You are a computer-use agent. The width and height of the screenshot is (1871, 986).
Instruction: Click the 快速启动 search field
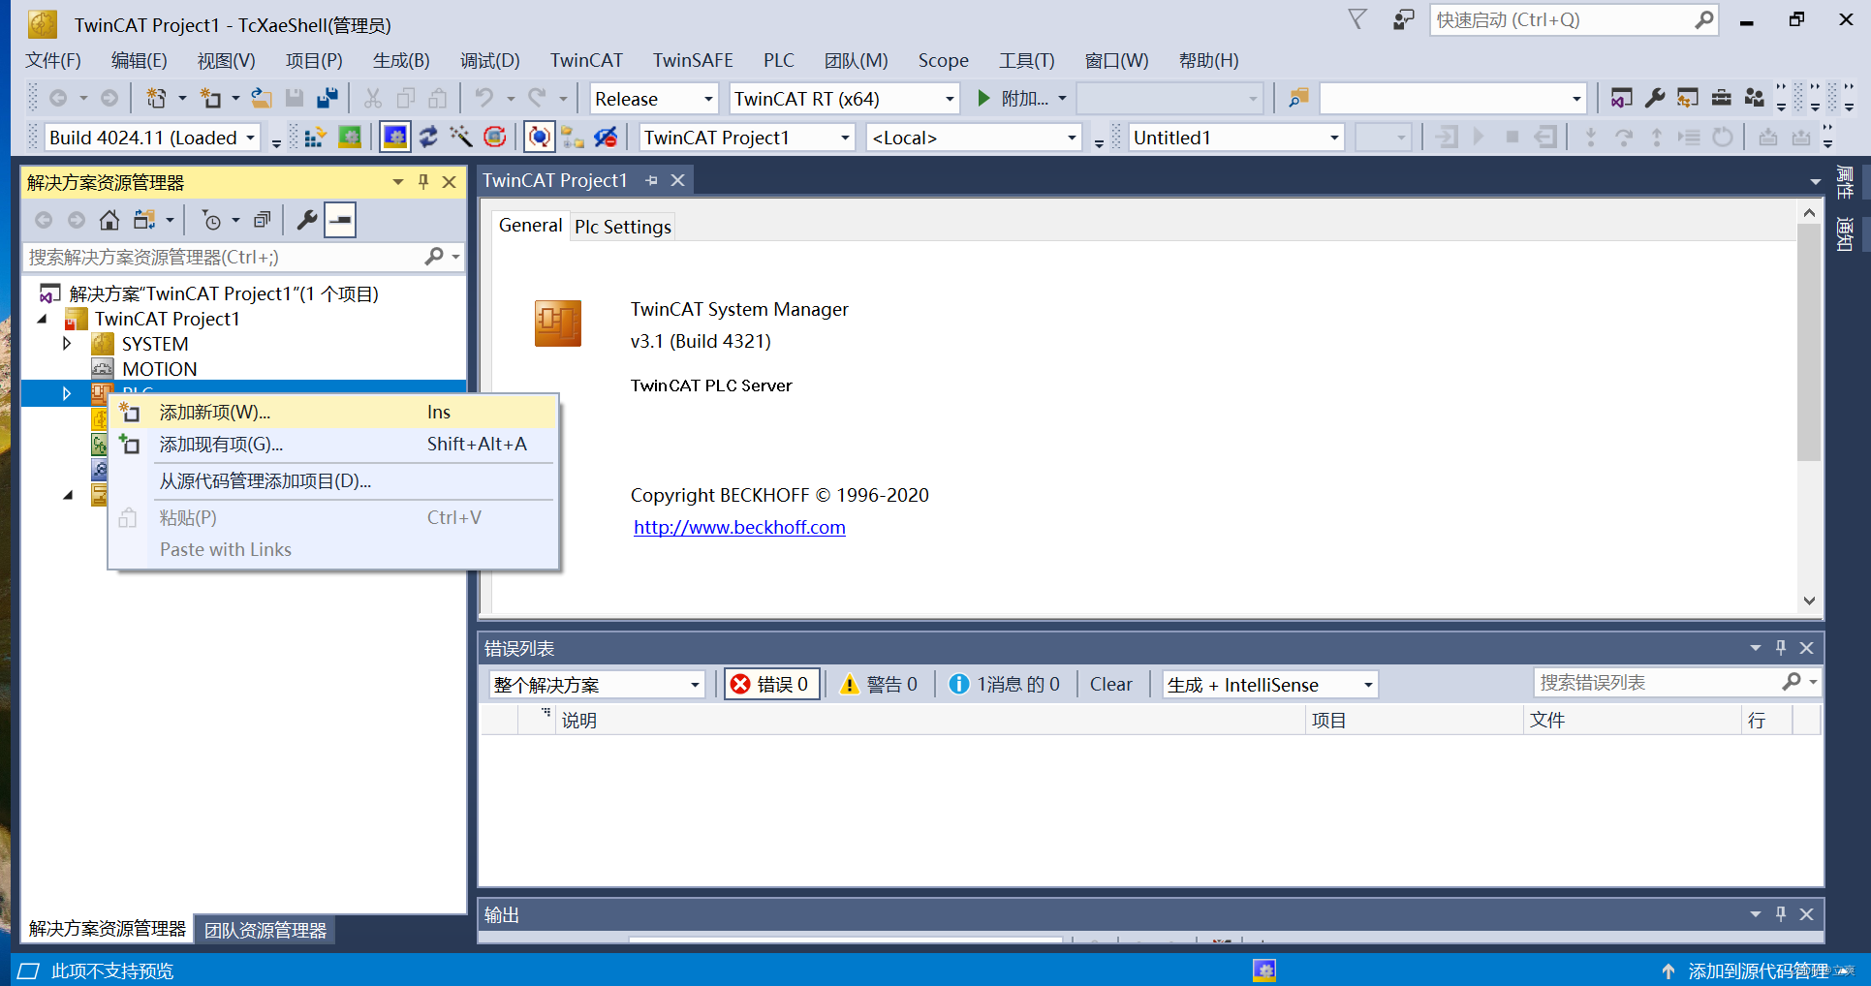tap(1574, 19)
